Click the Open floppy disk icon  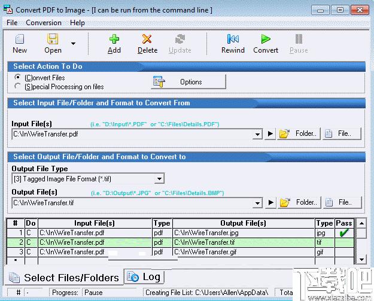point(53,39)
